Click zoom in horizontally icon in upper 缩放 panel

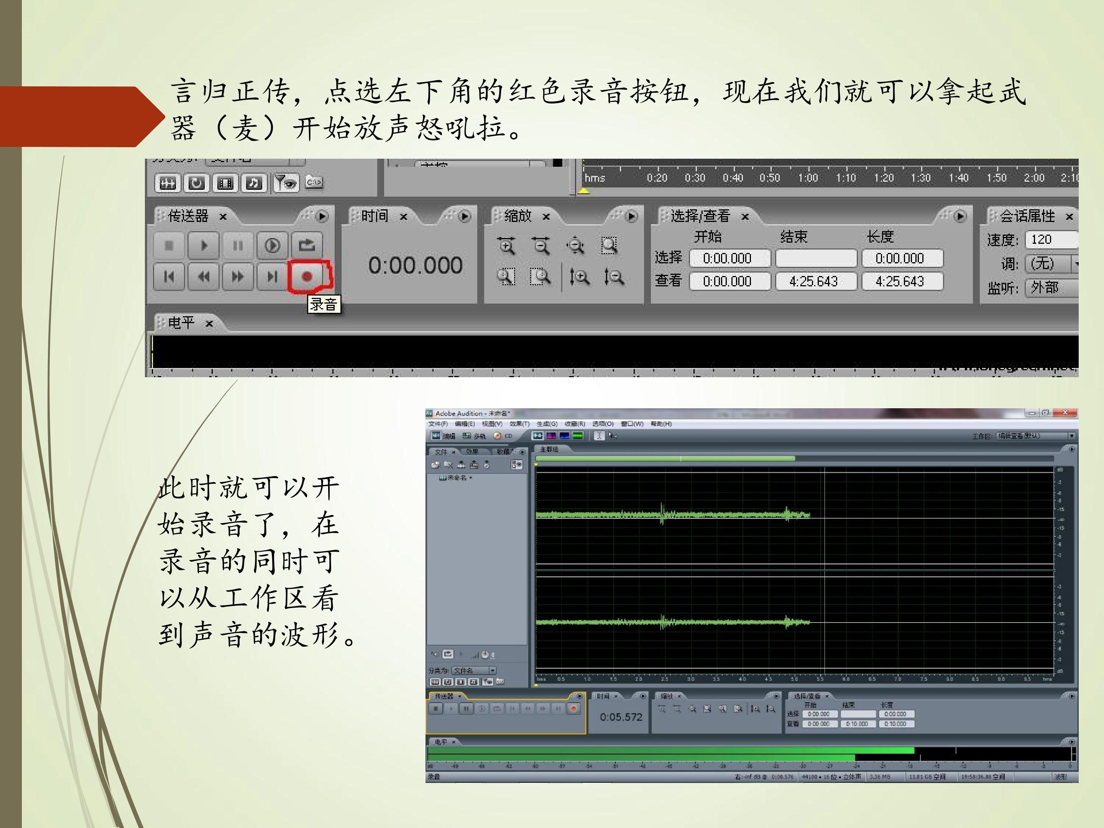point(506,246)
